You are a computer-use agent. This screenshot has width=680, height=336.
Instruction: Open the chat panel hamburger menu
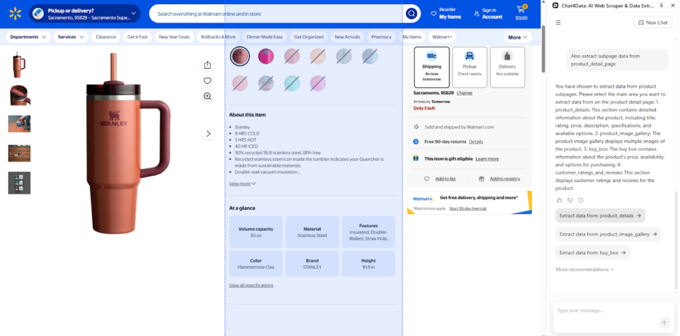558,23
